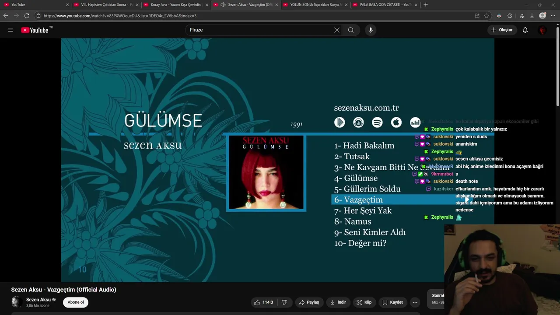The height and width of the screenshot is (315, 560).
Task: Click '10- Değer mi?' track text
Action: (x=360, y=243)
